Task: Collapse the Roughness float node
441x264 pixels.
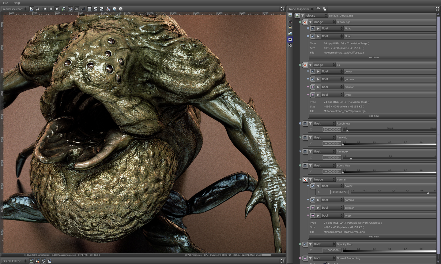Action: [x=310, y=124]
